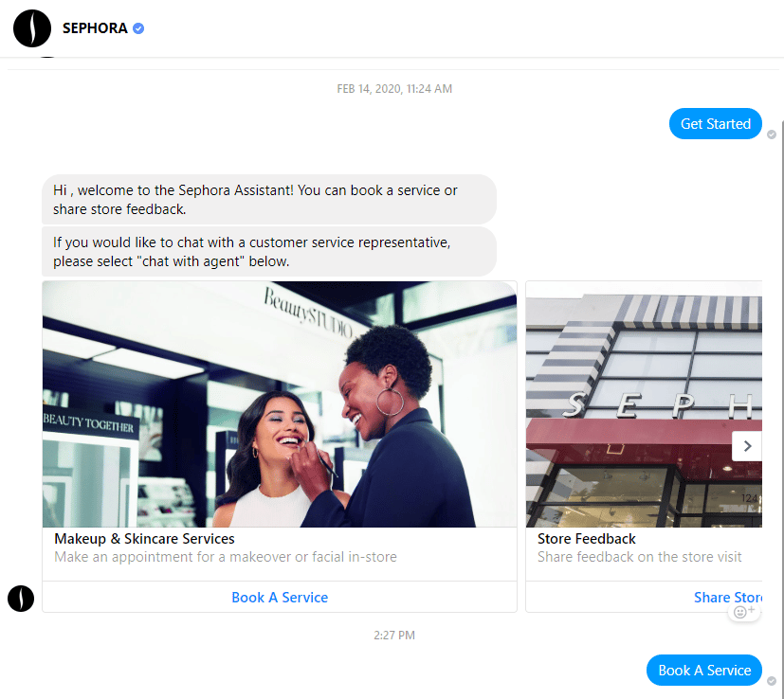The width and height of the screenshot is (784, 699).
Task: Open the emoji reaction icon near the carousel
Action: (744, 611)
